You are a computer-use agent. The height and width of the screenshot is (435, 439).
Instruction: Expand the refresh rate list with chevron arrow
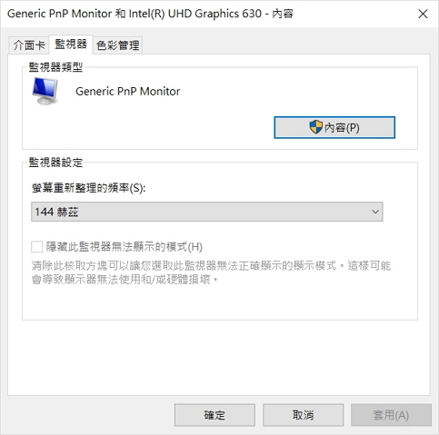(375, 212)
